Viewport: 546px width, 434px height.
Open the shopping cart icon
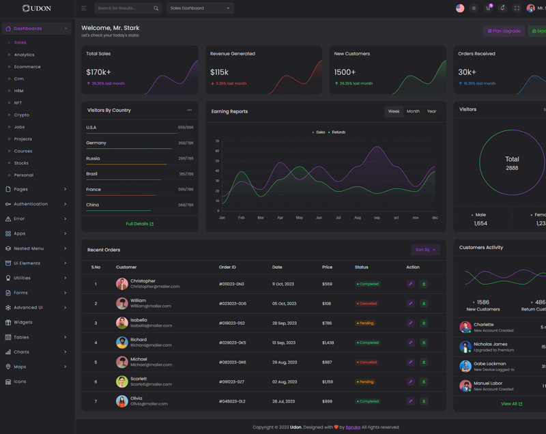[x=488, y=8]
